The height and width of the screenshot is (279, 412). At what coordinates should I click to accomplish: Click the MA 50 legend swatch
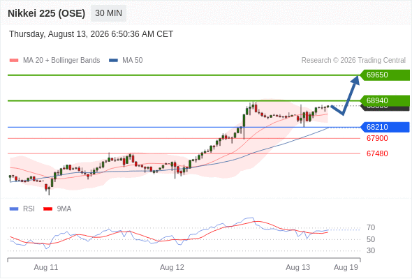(113, 61)
